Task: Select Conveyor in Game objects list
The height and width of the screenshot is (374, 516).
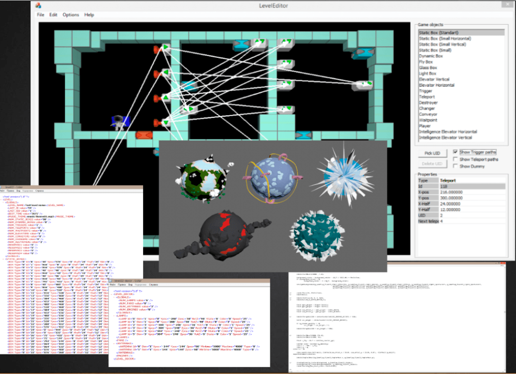Action: click(461, 114)
